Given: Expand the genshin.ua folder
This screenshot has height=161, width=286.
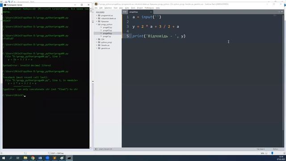Looking at the screenshot, I should [97, 48].
